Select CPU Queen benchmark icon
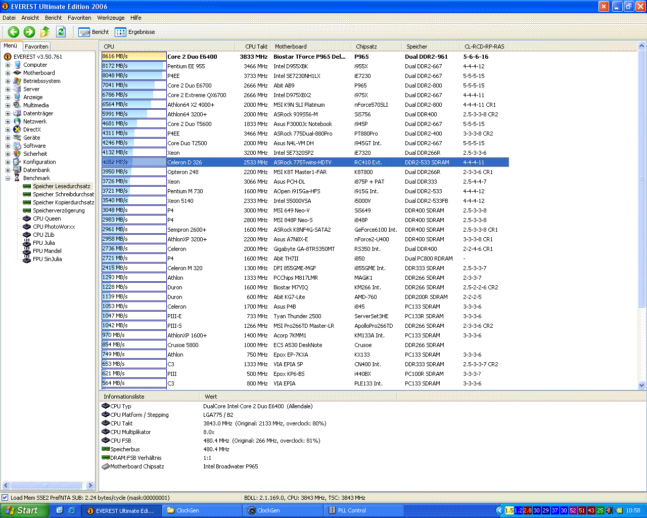 click(27, 219)
